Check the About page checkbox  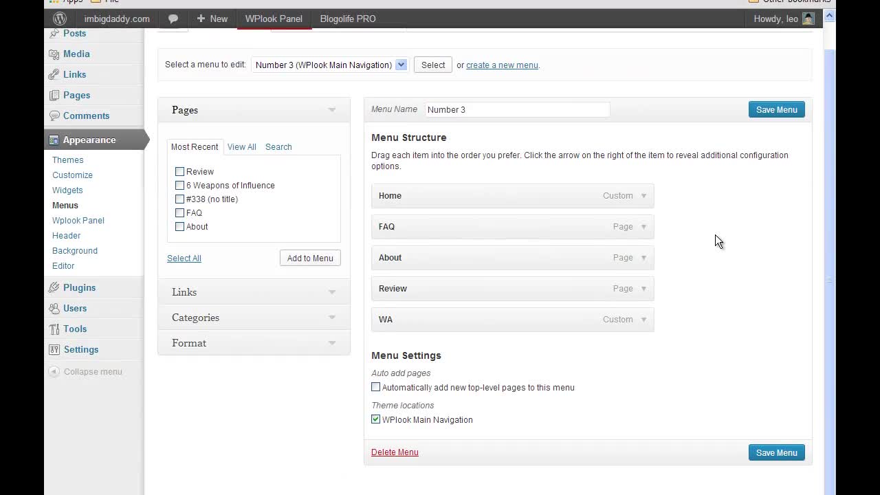179,226
